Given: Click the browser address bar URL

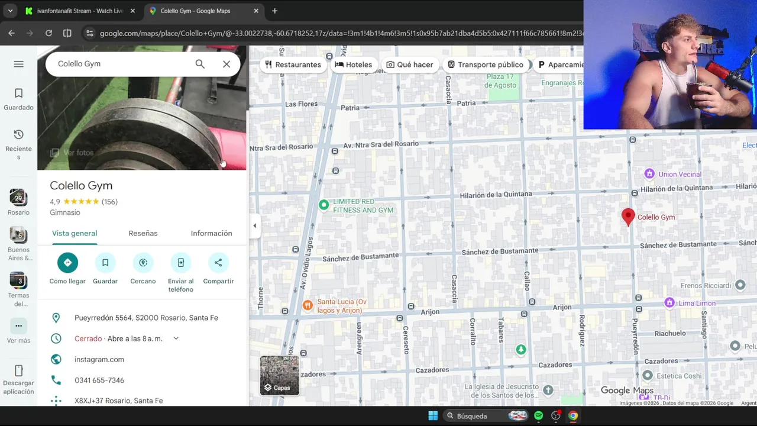Looking at the screenshot, I should [x=341, y=33].
